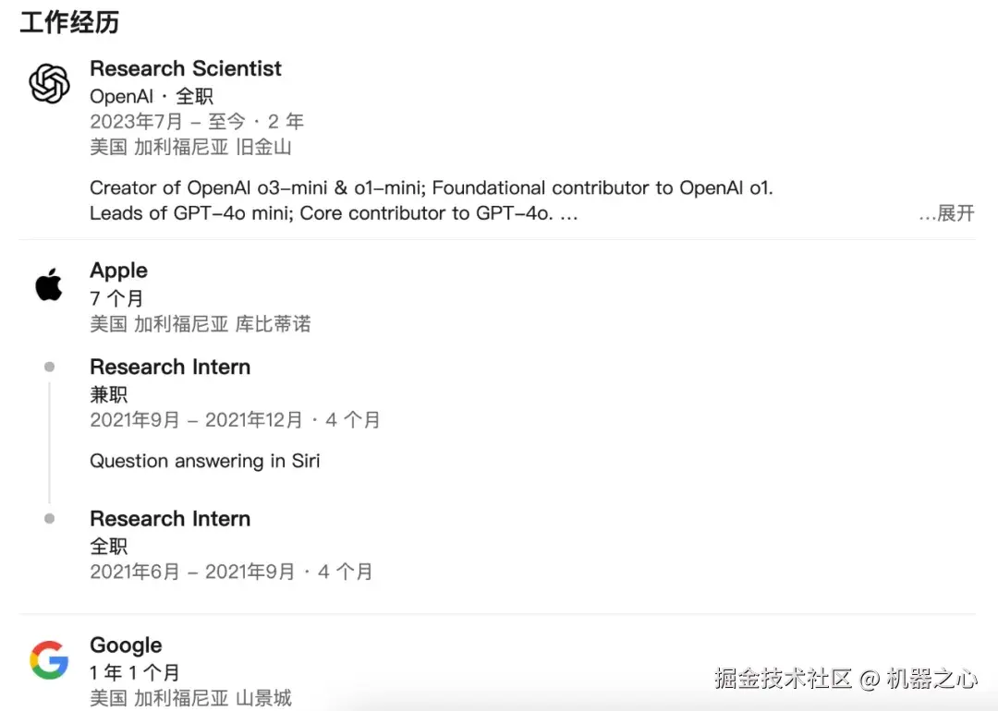
Task: Click the second timeline bullet dot
Action: pos(49,518)
